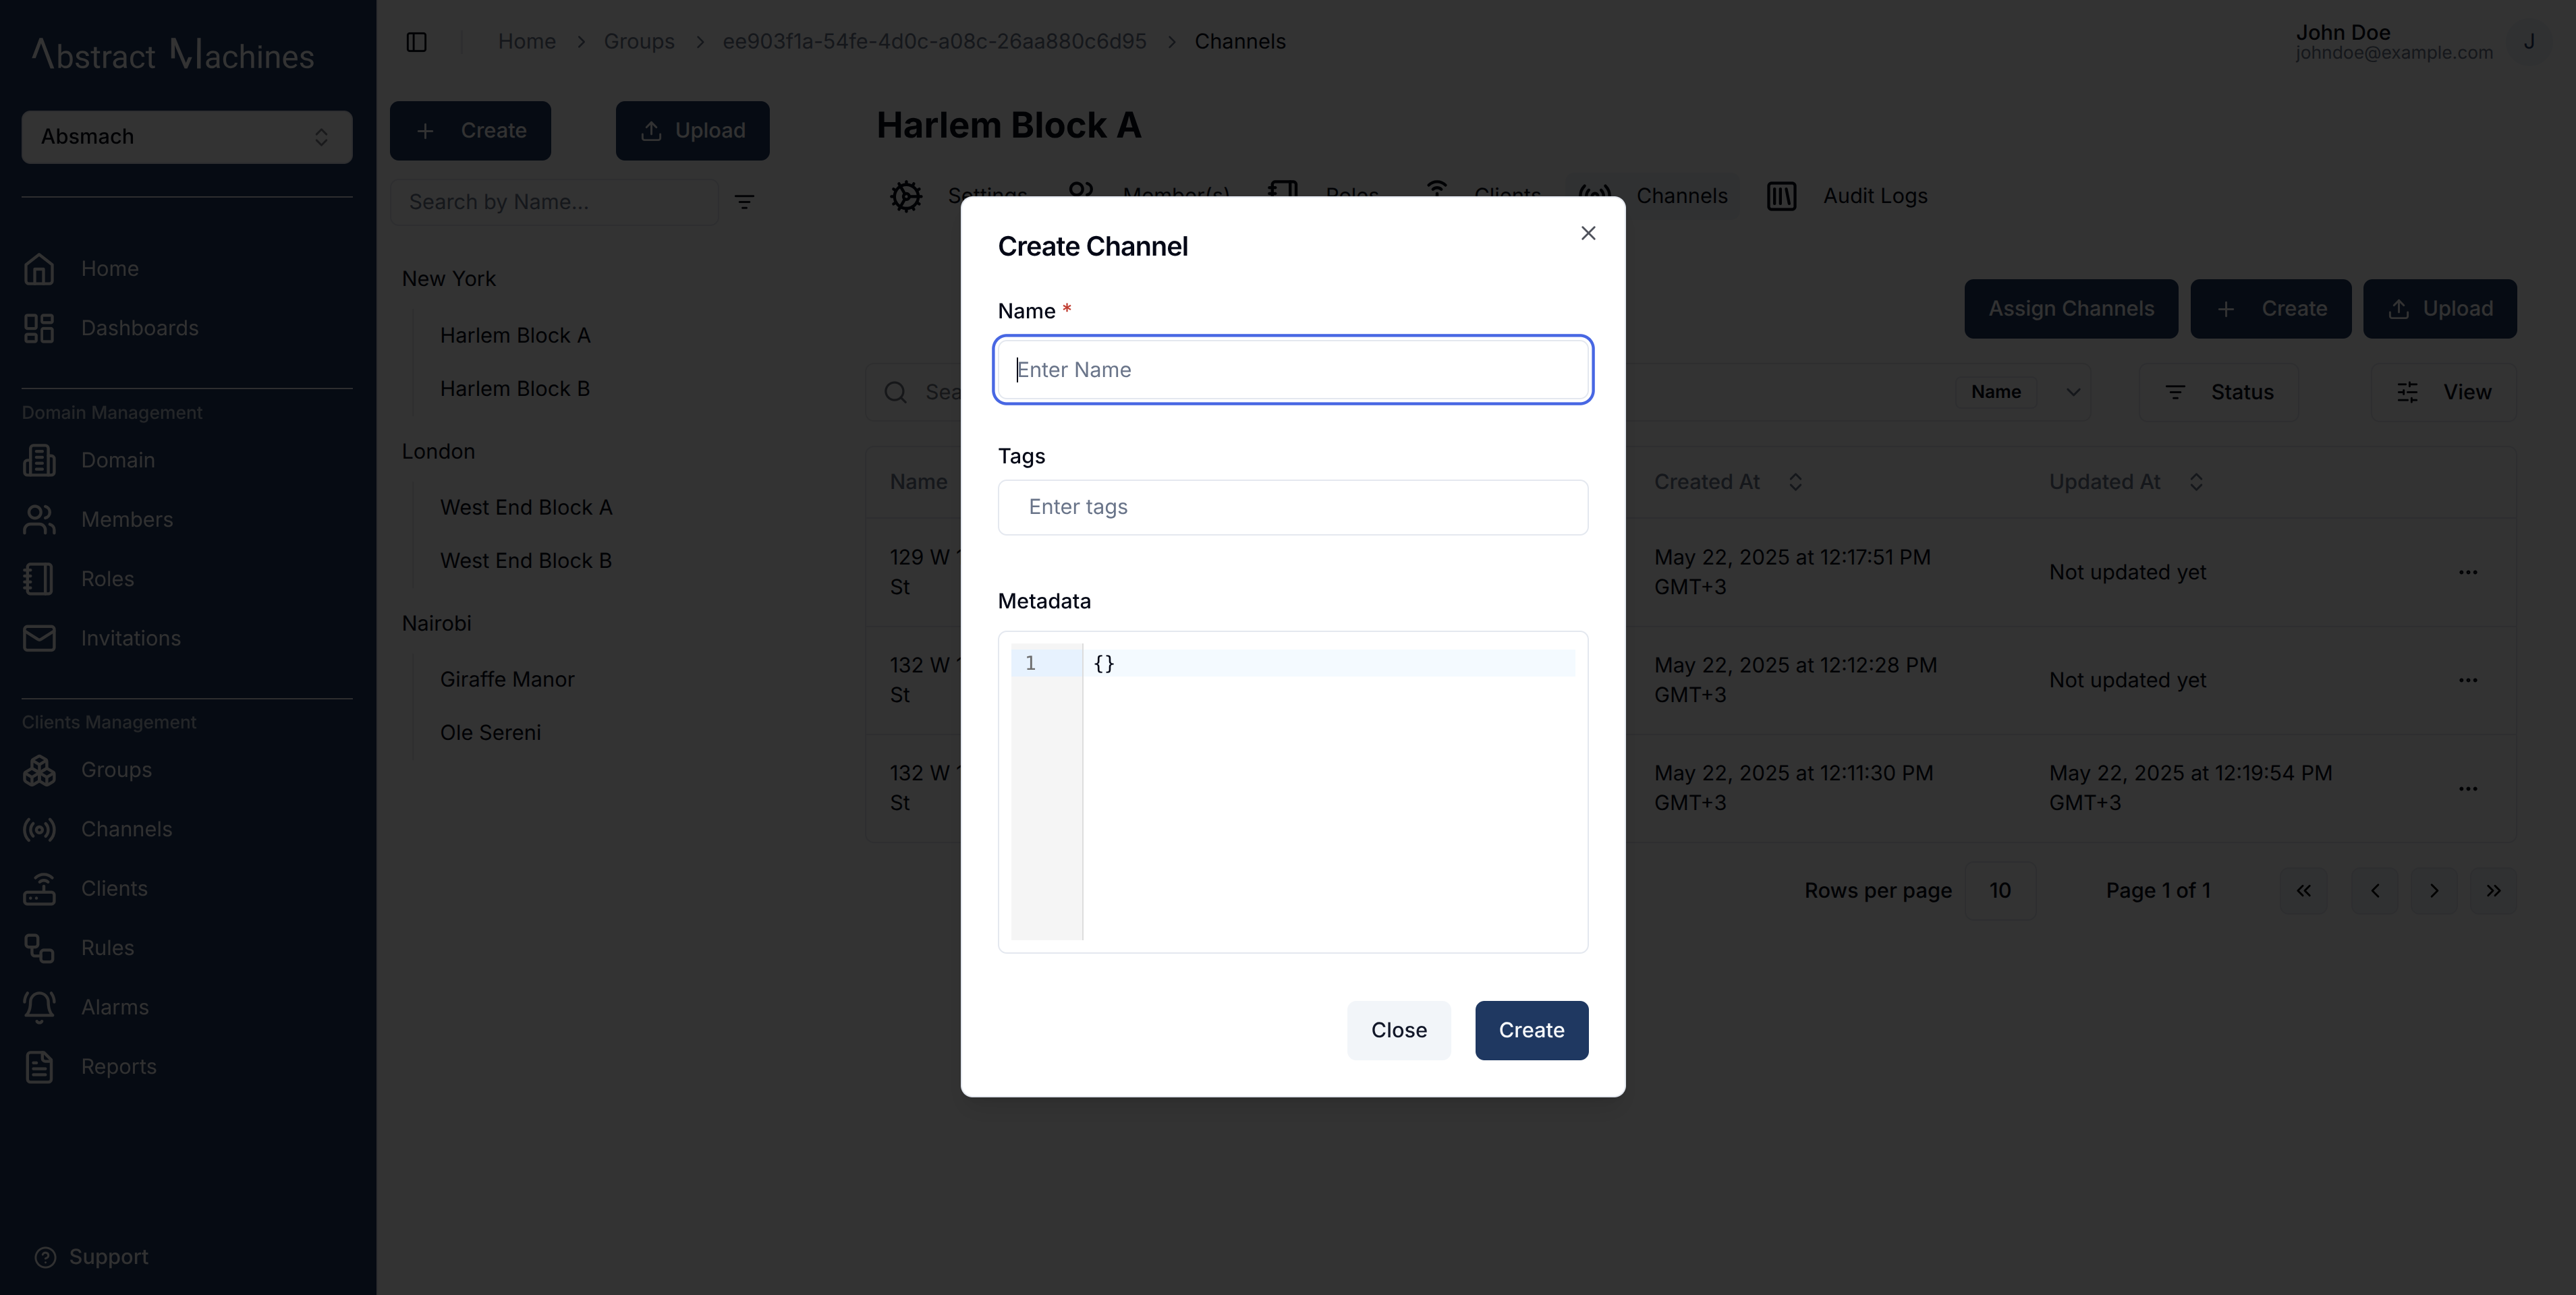Select Ole Sereni group
This screenshot has height=1295, width=2576.
tap(490, 733)
